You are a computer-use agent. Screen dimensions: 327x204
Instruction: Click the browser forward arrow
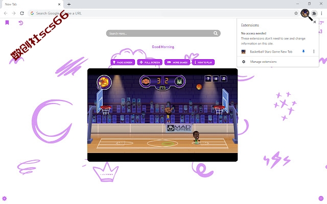tap(14, 13)
